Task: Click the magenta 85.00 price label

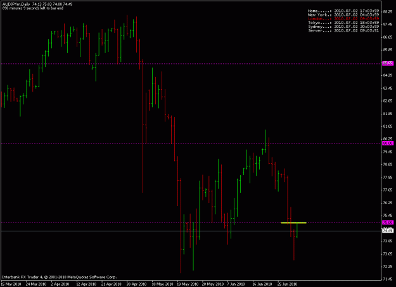Action: (x=388, y=63)
